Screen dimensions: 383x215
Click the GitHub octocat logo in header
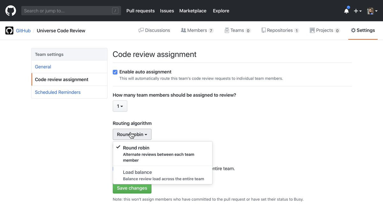[x=11, y=11]
